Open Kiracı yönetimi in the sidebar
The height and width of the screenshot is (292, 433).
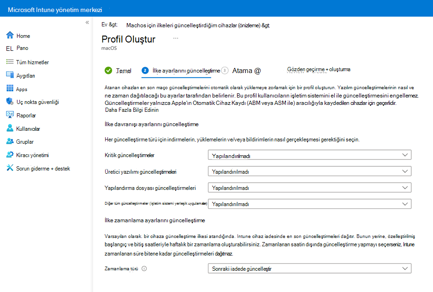[32, 155]
